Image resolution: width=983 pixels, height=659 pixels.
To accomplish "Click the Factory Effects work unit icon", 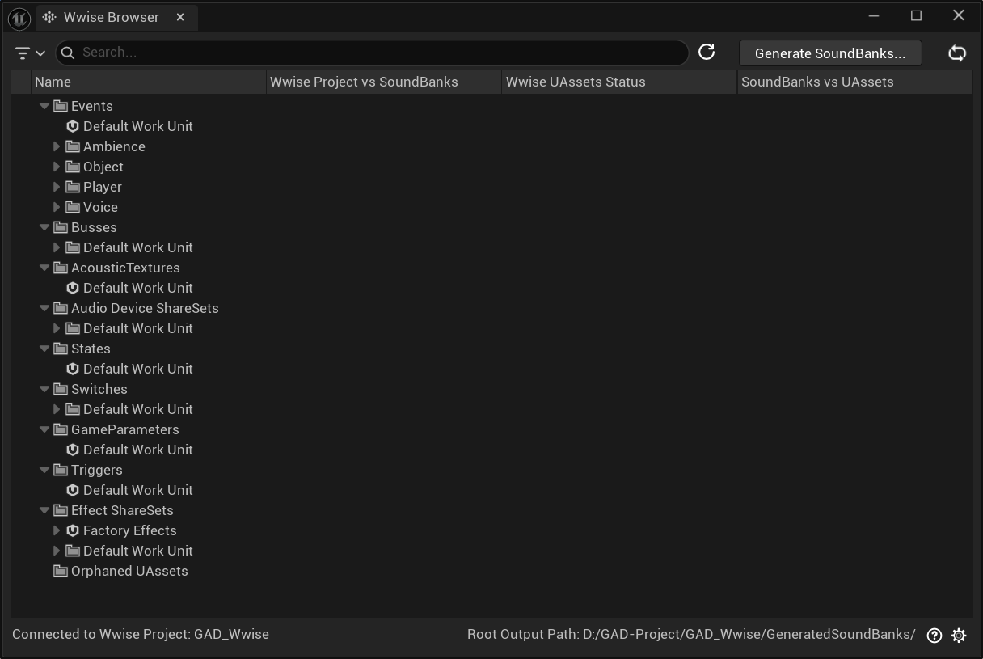I will [73, 530].
